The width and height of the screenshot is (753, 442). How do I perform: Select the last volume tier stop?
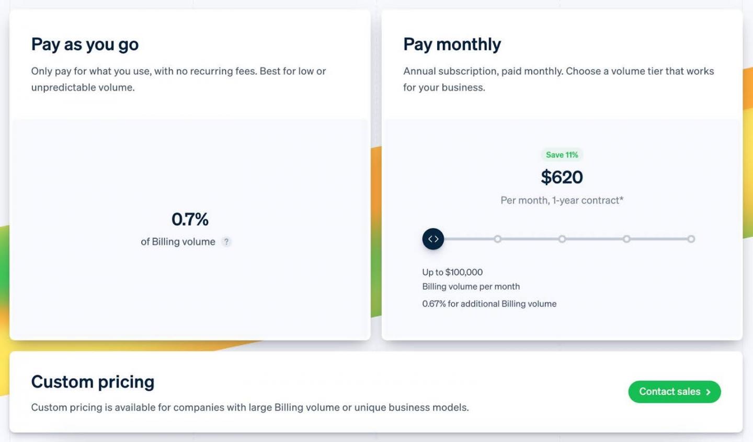click(x=691, y=239)
